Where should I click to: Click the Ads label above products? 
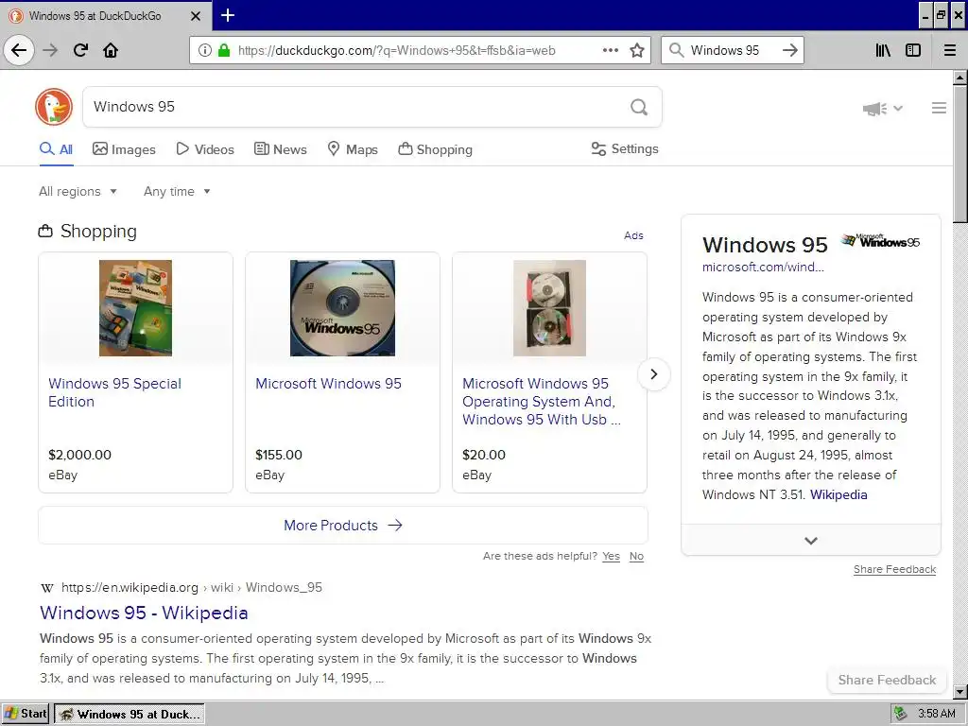[633, 235]
